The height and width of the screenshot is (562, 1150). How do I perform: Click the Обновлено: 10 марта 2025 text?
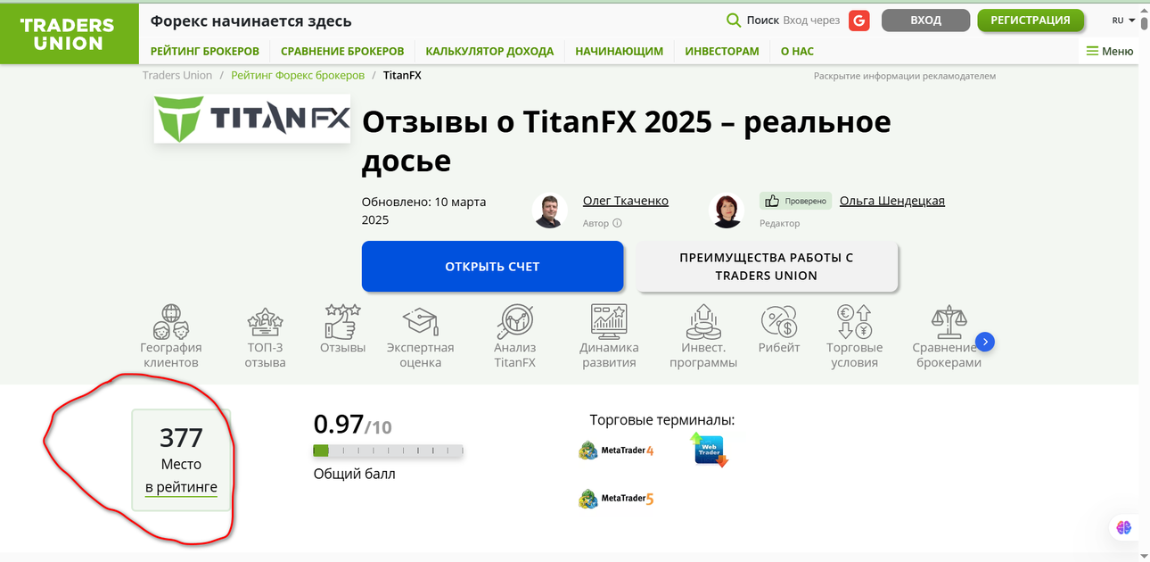click(x=423, y=211)
